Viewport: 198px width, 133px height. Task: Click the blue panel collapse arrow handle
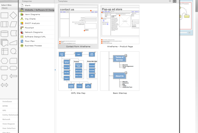coord(55,70)
